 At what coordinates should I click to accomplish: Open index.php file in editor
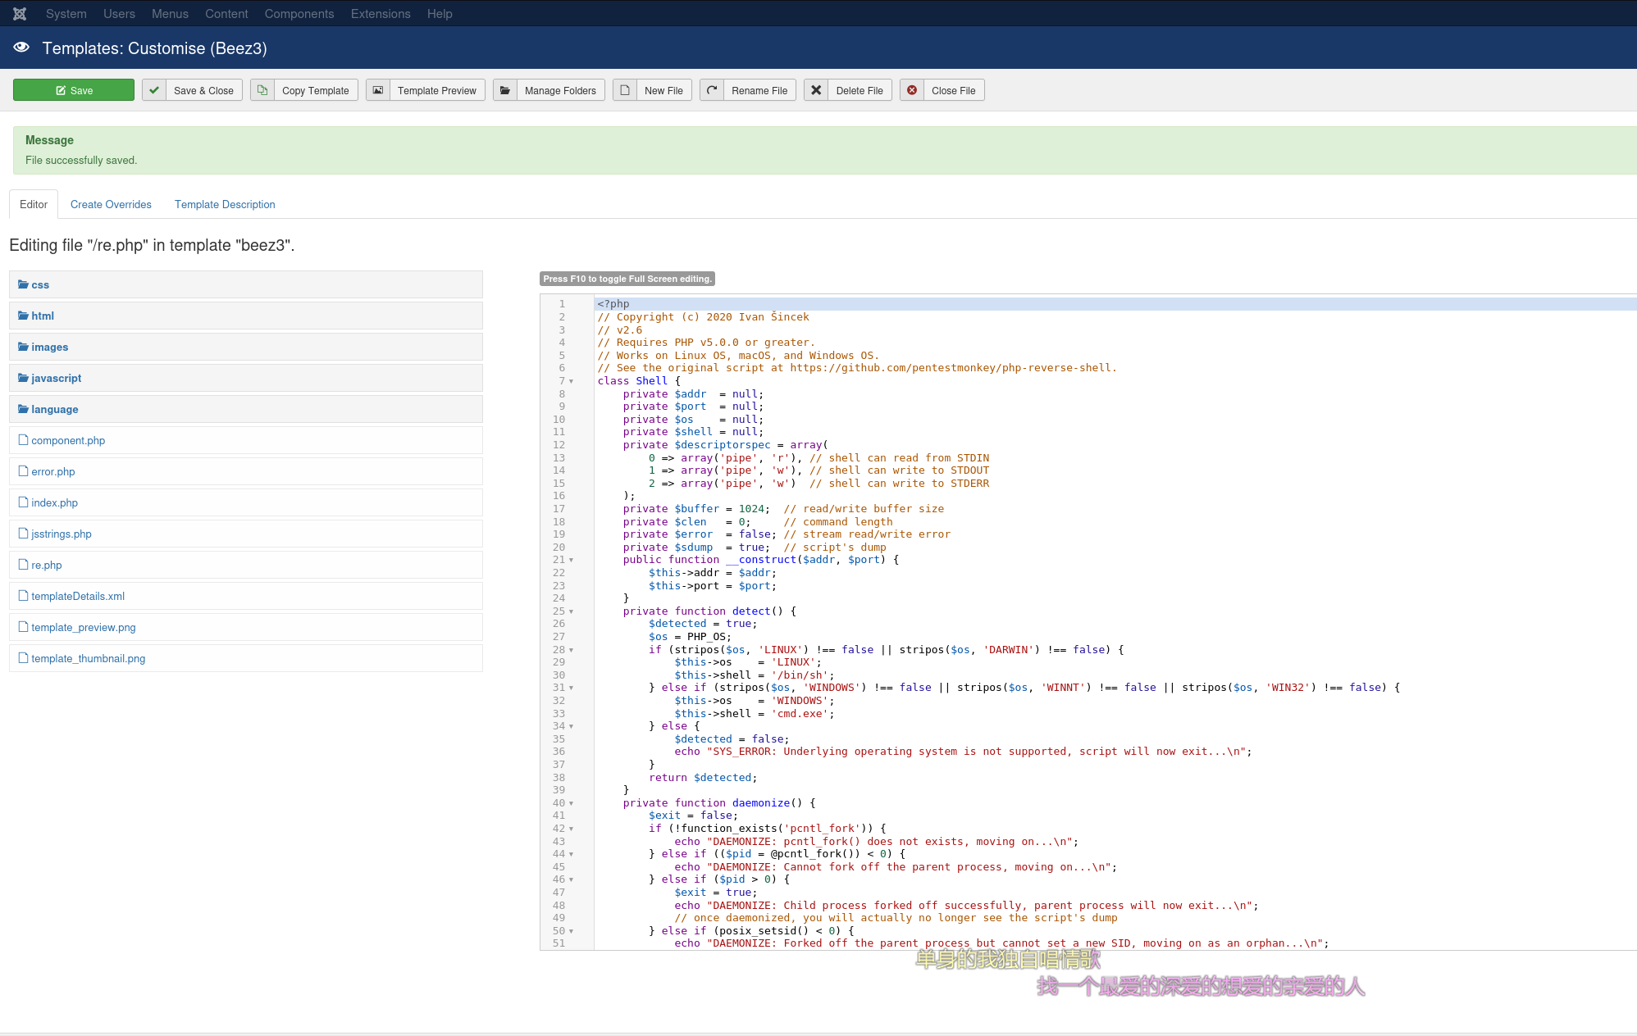click(x=54, y=502)
